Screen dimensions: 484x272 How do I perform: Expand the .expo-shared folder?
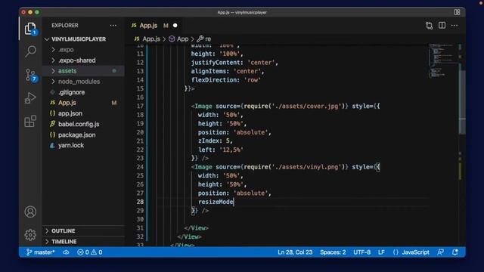[84, 60]
